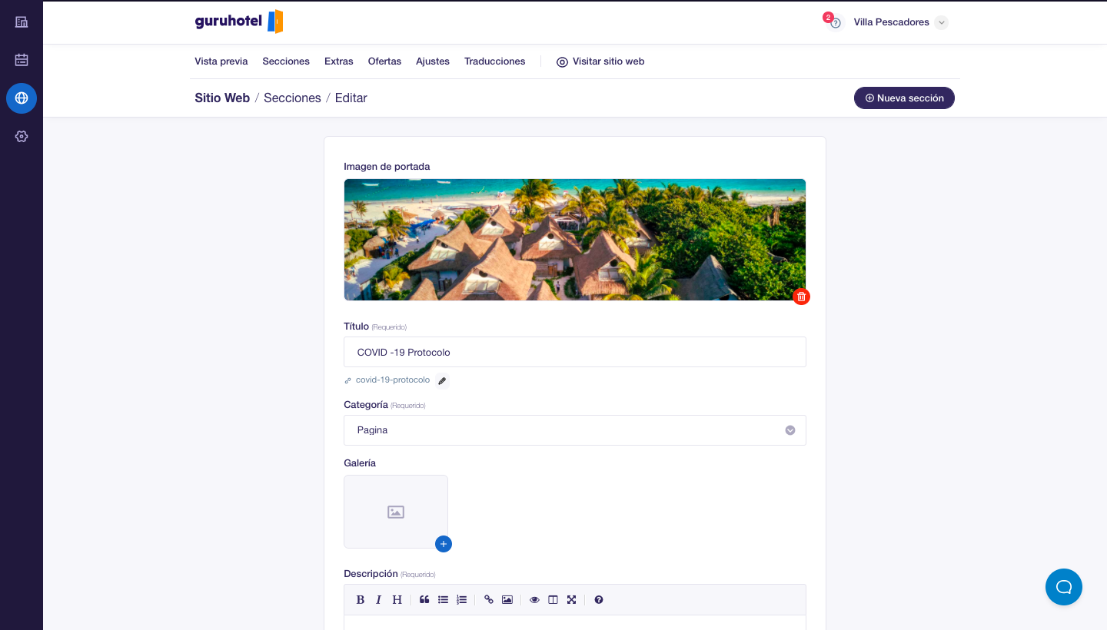Toggle editor preview eye icon
This screenshot has height=630, width=1107.
[534, 600]
